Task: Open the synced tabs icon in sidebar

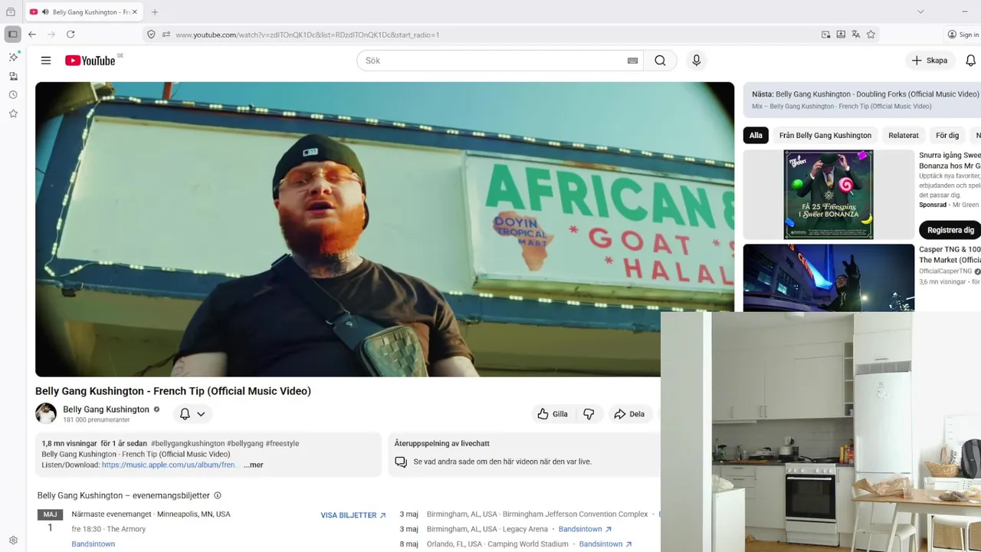Action: tap(13, 76)
